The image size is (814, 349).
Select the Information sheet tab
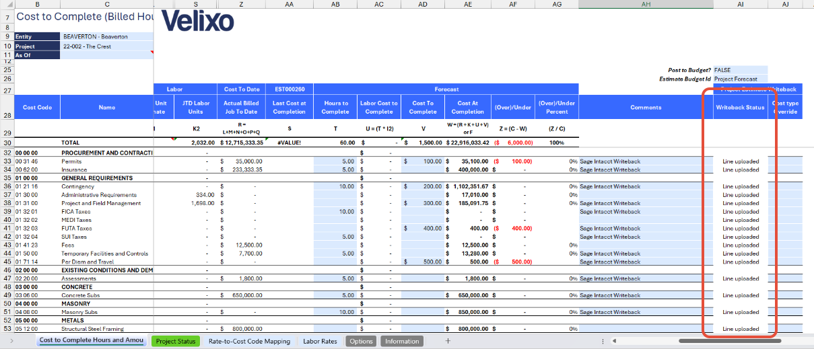[402, 341]
